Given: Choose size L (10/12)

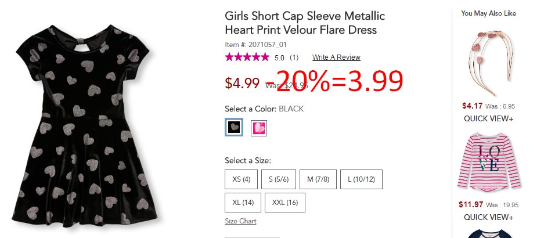Looking at the screenshot, I should (361, 179).
